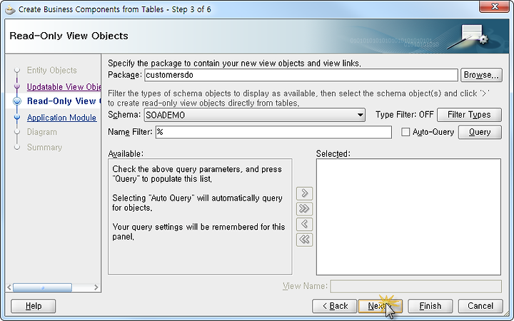The image size is (514, 321).
Task: Move selected object to Selected list
Action: pos(304,193)
